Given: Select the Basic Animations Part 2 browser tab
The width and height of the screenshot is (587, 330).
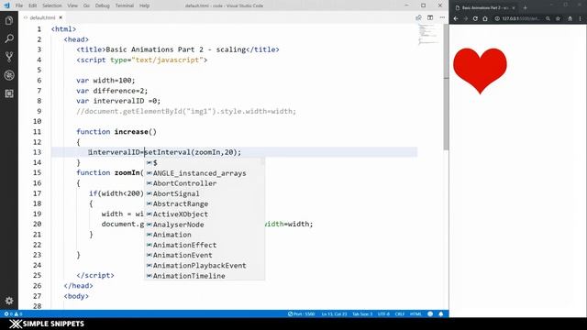Looking at the screenshot, I should (485, 7).
